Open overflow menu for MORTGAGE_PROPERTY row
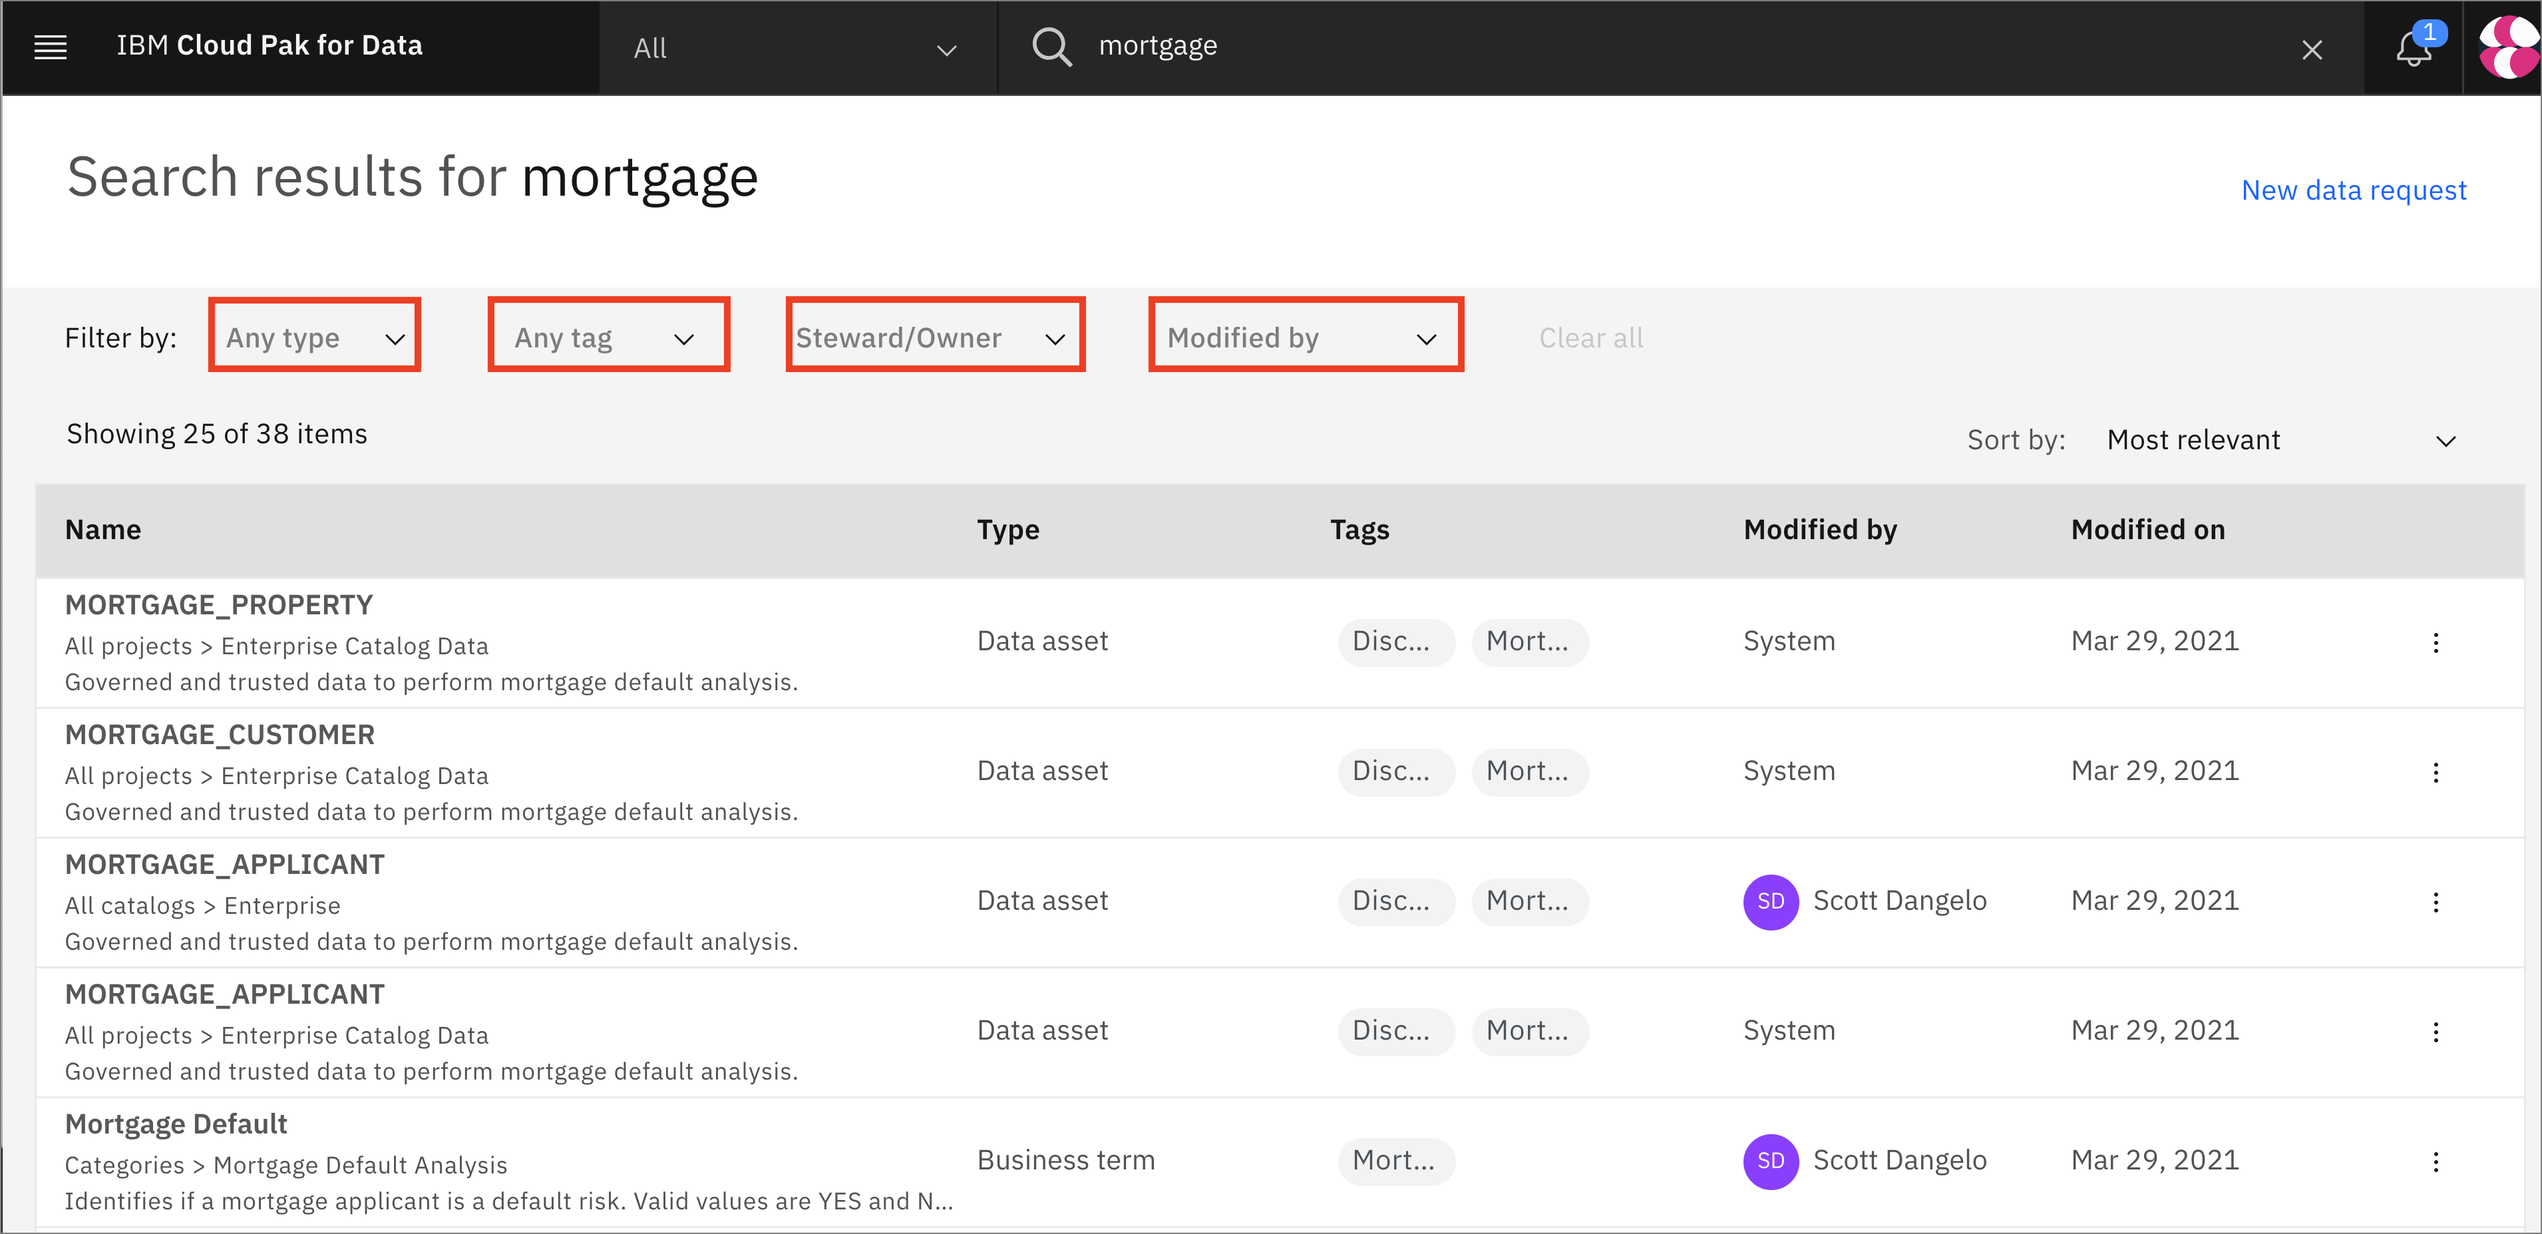2542x1234 pixels. pos(2436,643)
